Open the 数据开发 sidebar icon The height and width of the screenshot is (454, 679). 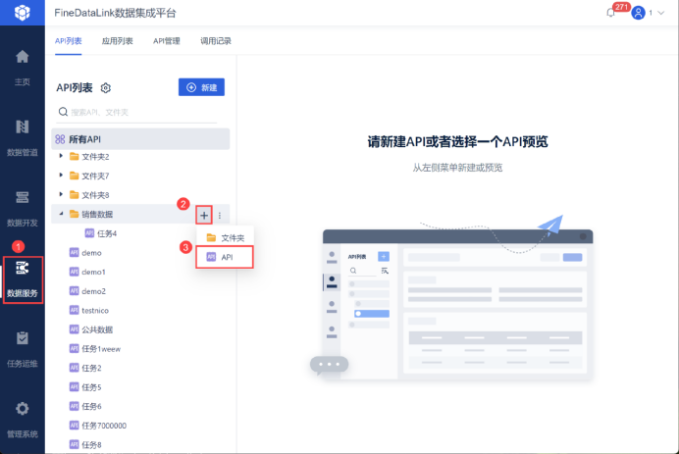[23, 197]
